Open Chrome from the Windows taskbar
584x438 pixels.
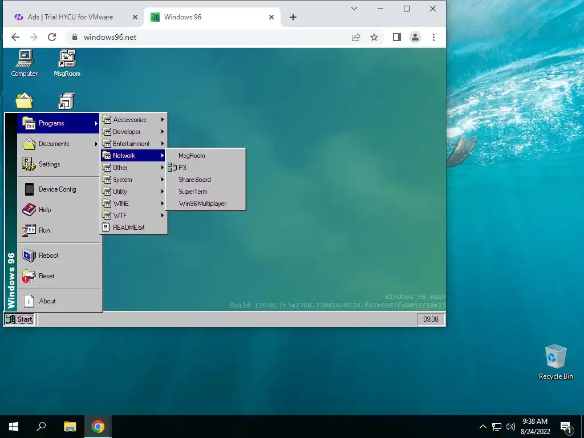[x=98, y=427]
